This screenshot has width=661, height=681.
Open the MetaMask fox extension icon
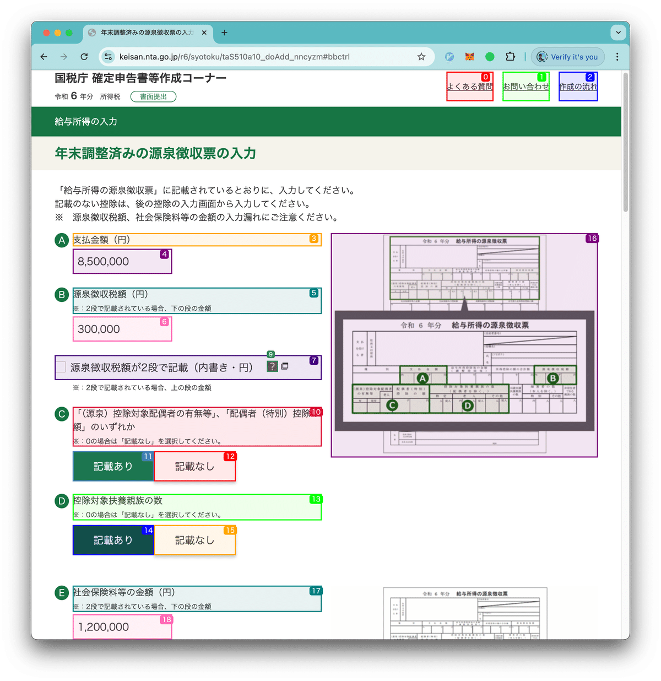470,57
